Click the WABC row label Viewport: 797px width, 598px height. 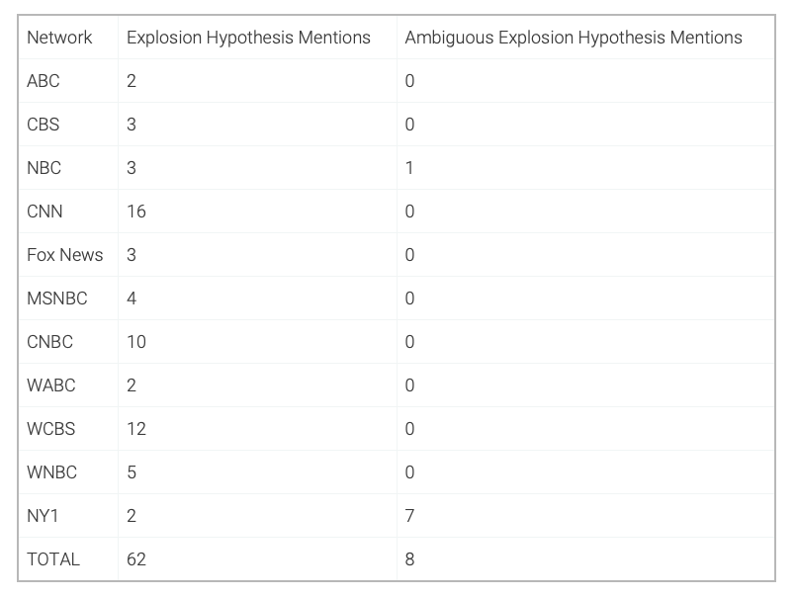coord(51,385)
